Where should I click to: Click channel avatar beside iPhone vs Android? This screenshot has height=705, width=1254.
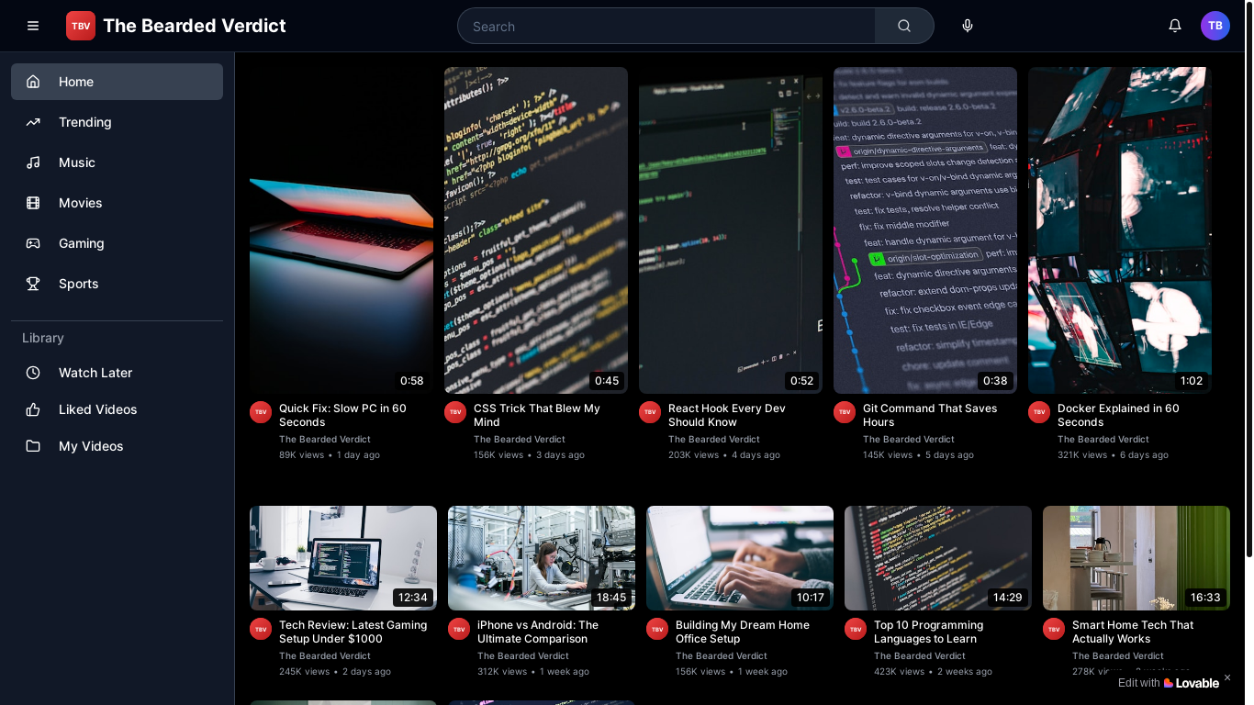pos(459,629)
